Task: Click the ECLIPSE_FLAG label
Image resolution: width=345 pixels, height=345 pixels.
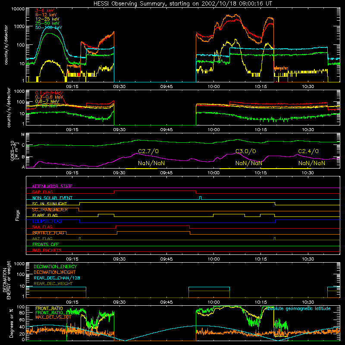Action: (x=47, y=221)
